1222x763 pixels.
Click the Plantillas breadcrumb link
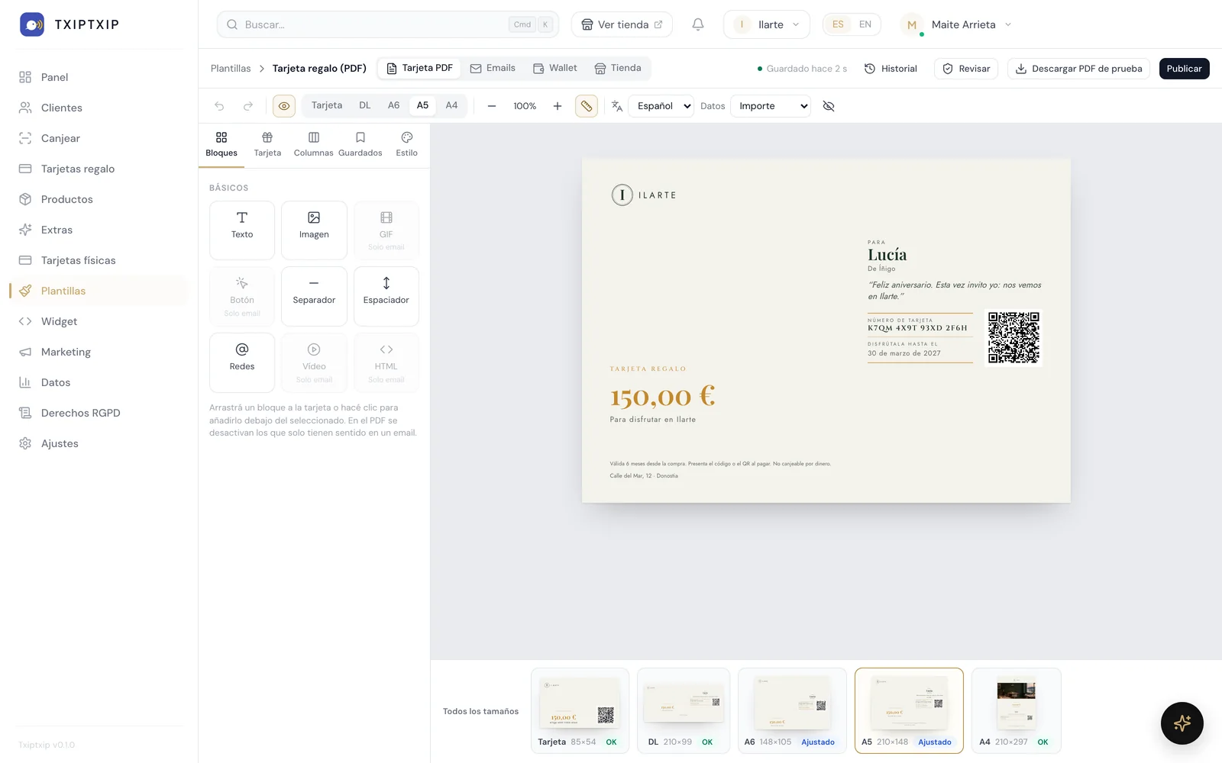pos(231,69)
